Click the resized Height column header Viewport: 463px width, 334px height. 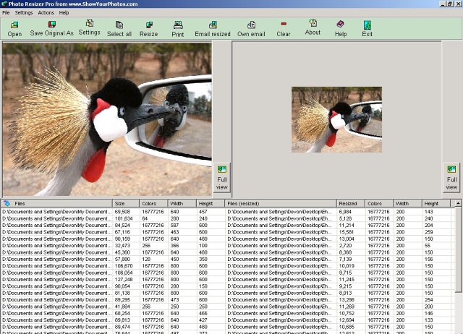(436, 203)
